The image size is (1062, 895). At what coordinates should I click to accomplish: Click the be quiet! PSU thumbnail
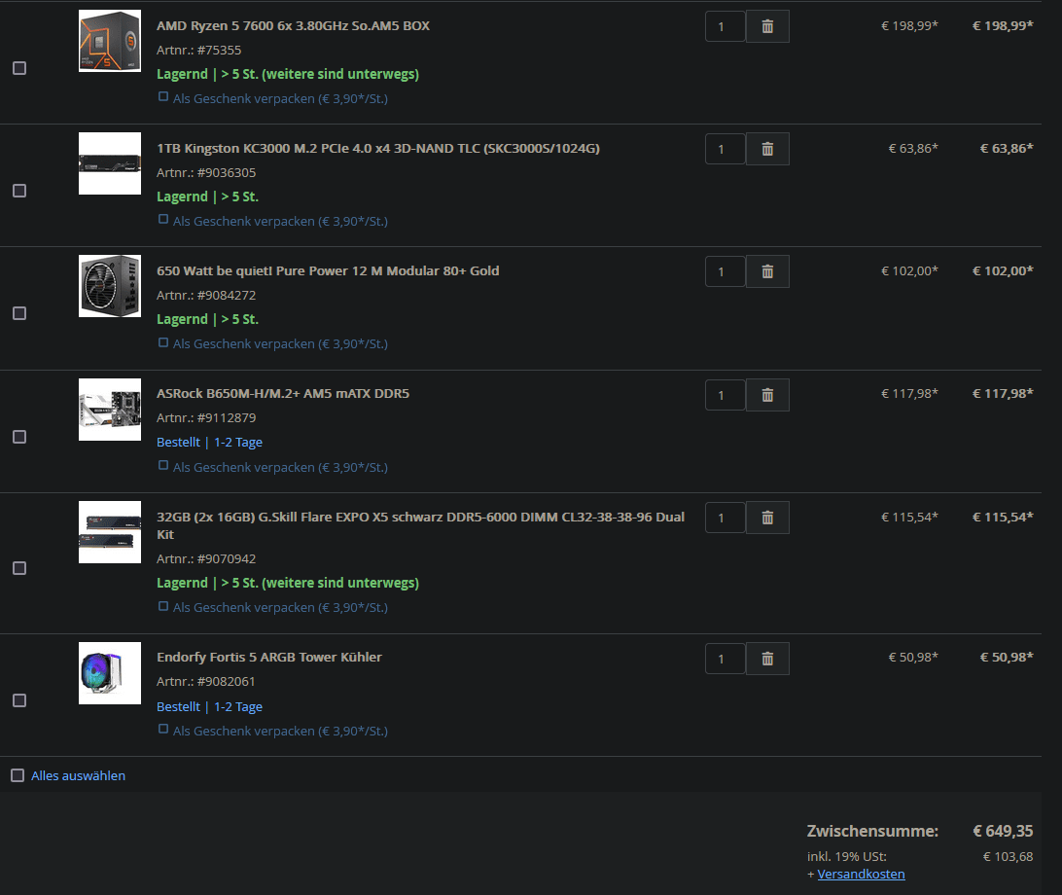110,286
